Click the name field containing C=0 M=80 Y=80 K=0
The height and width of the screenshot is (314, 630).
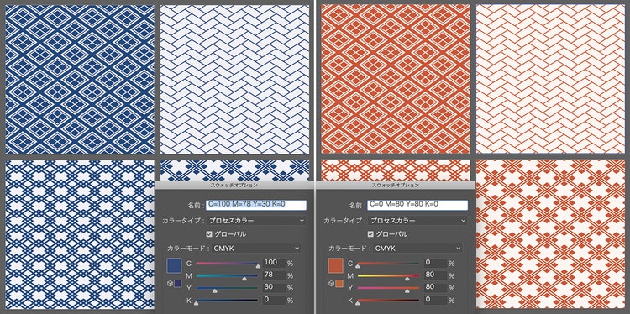point(417,205)
